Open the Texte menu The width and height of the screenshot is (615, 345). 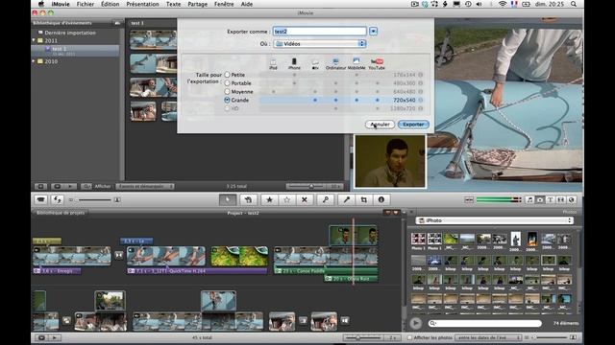click(x=173, y=4)
